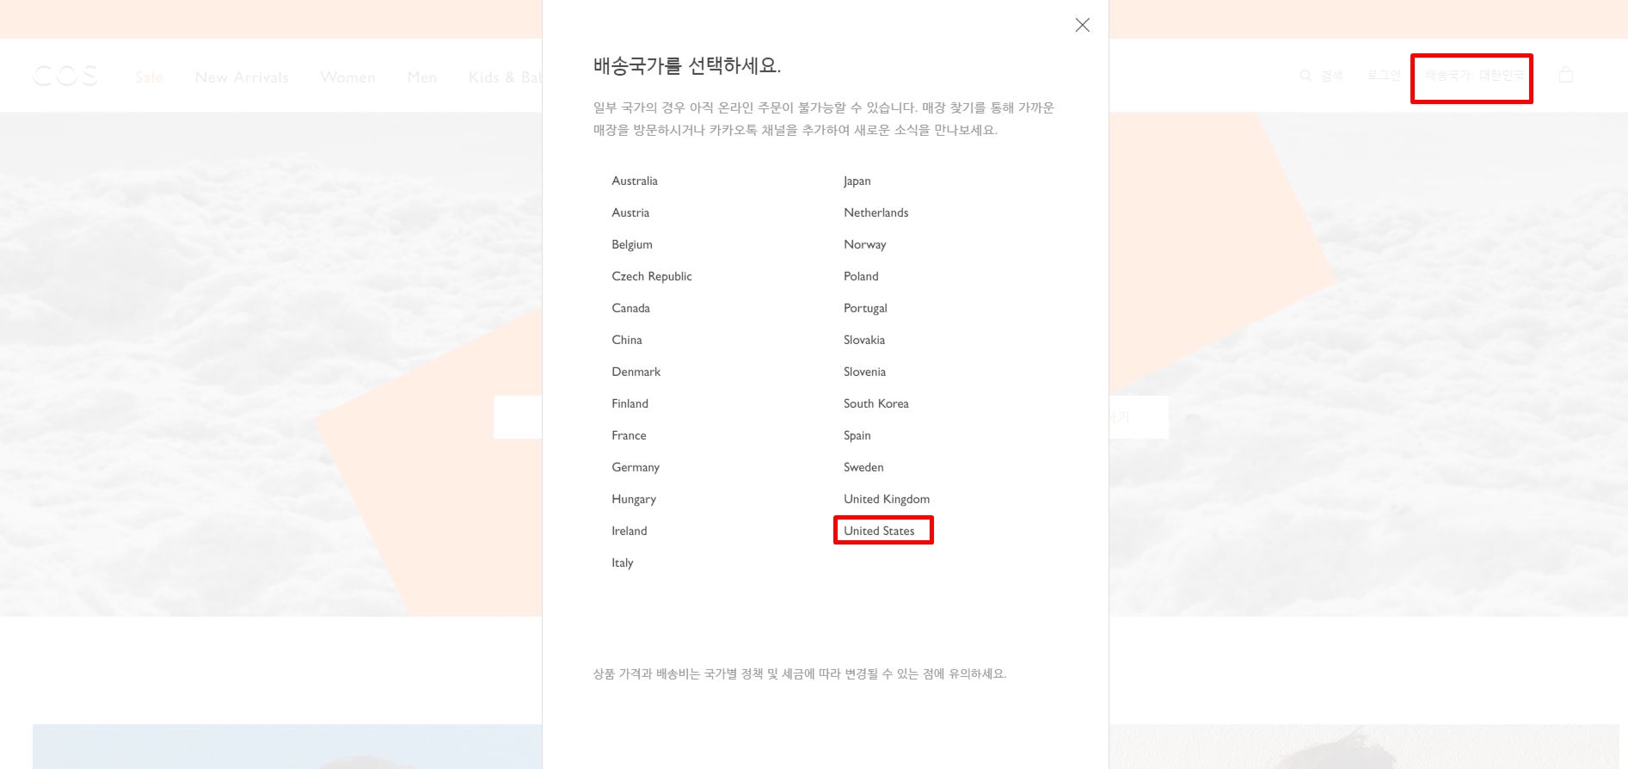This screenshot has width=1628, height=769.
Task: Choose Japan from the country list
Action: pos(857,181)
